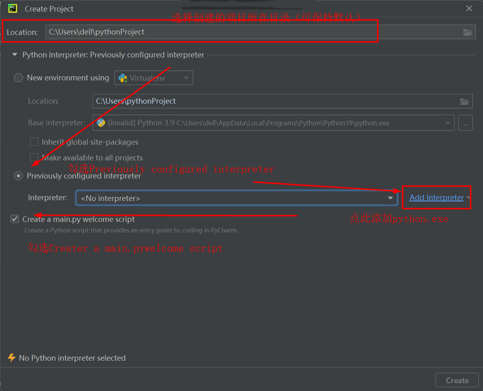This screenshot has height=391, width=483.
Task: Collapse the Python Interpreter section
Action: (15, 55)
